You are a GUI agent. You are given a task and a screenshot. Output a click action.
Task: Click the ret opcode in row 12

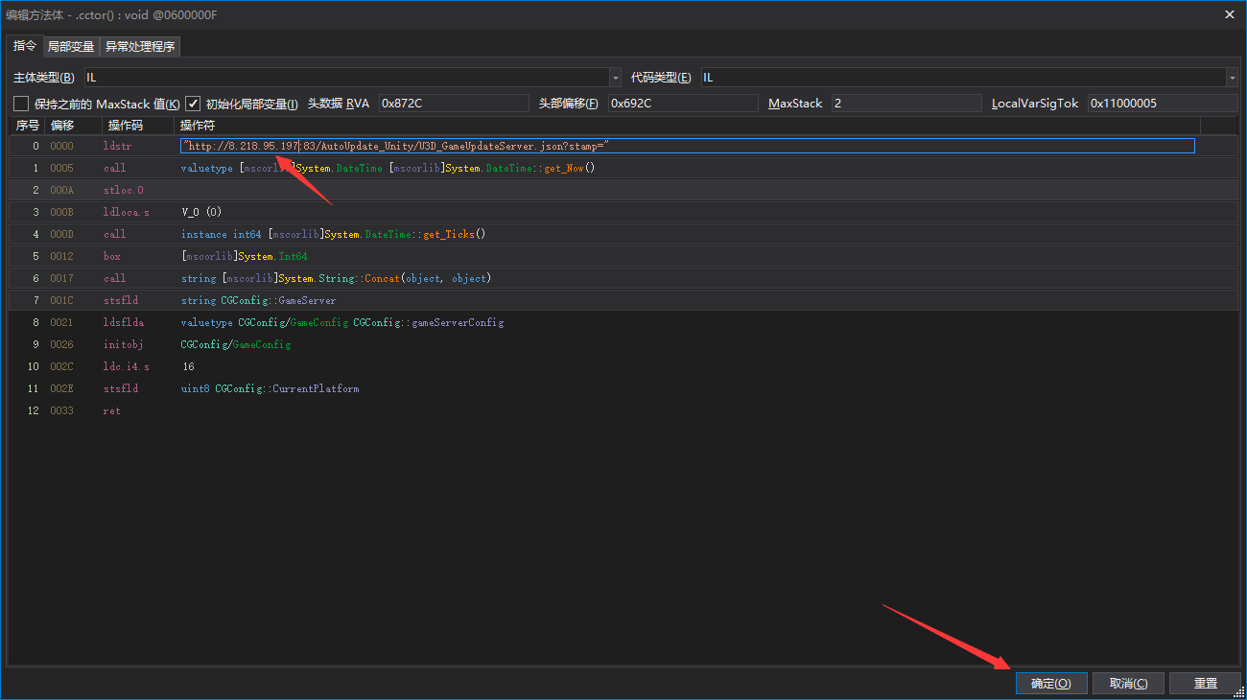[112, 410]
